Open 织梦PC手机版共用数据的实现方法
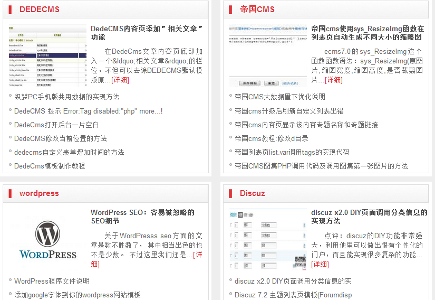Image resolution: width=435 pixels, height=300 pixels. (x=67, y=97)
